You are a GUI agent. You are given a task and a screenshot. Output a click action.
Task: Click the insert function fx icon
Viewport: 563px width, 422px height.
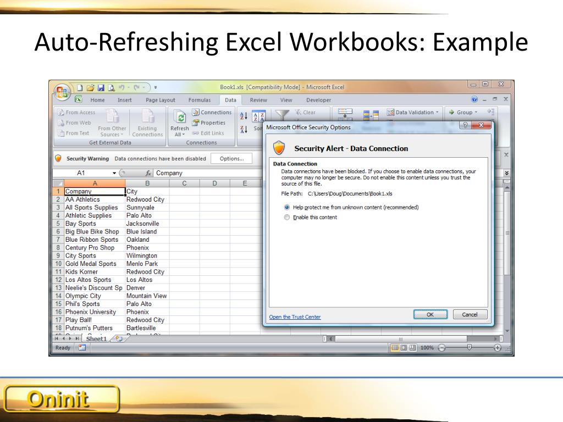(148, 173)
